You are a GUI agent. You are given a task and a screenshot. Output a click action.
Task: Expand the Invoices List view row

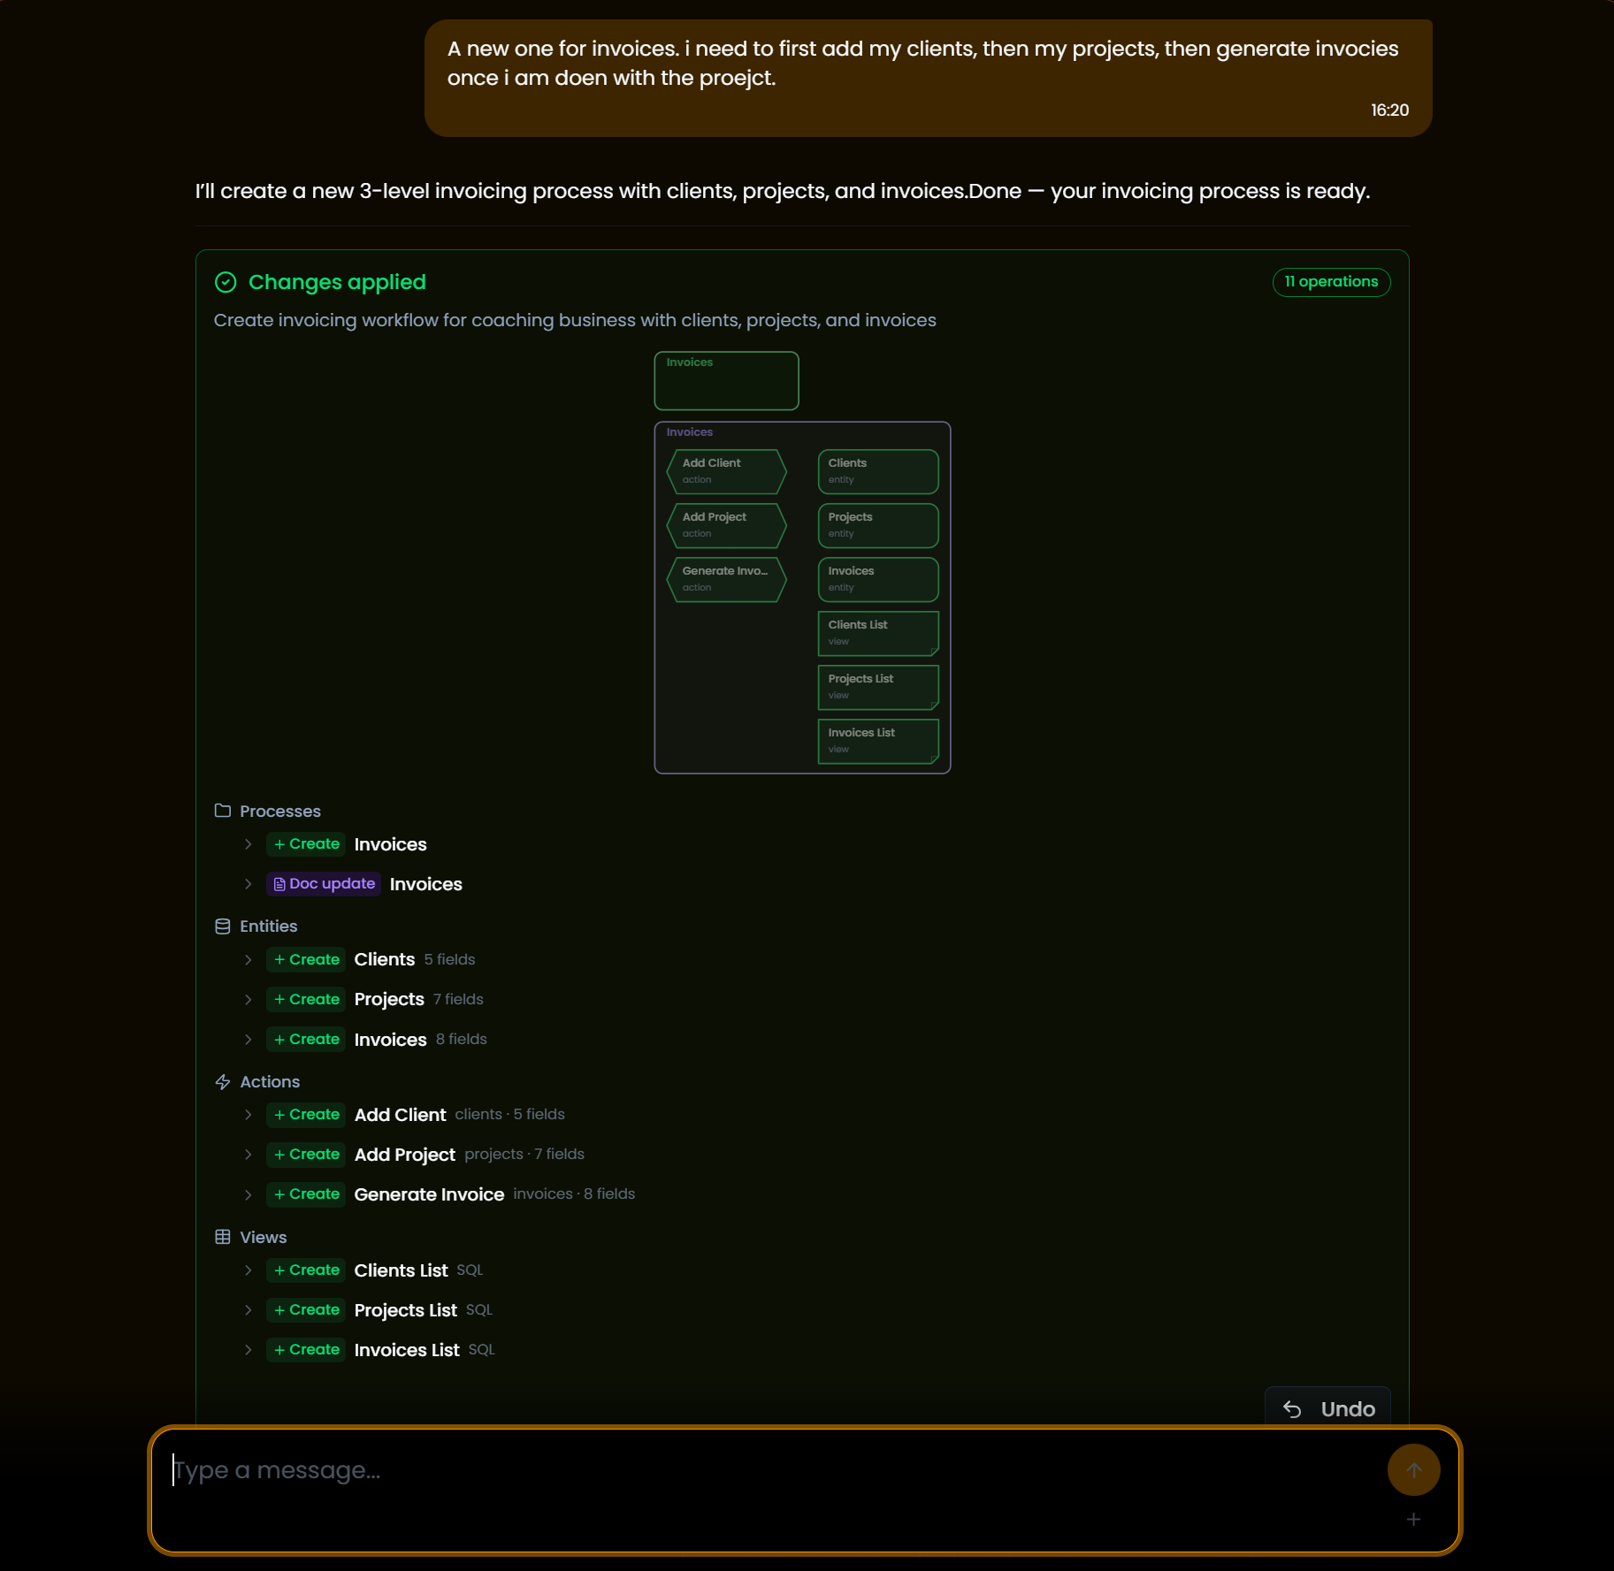pos(248,1350)
